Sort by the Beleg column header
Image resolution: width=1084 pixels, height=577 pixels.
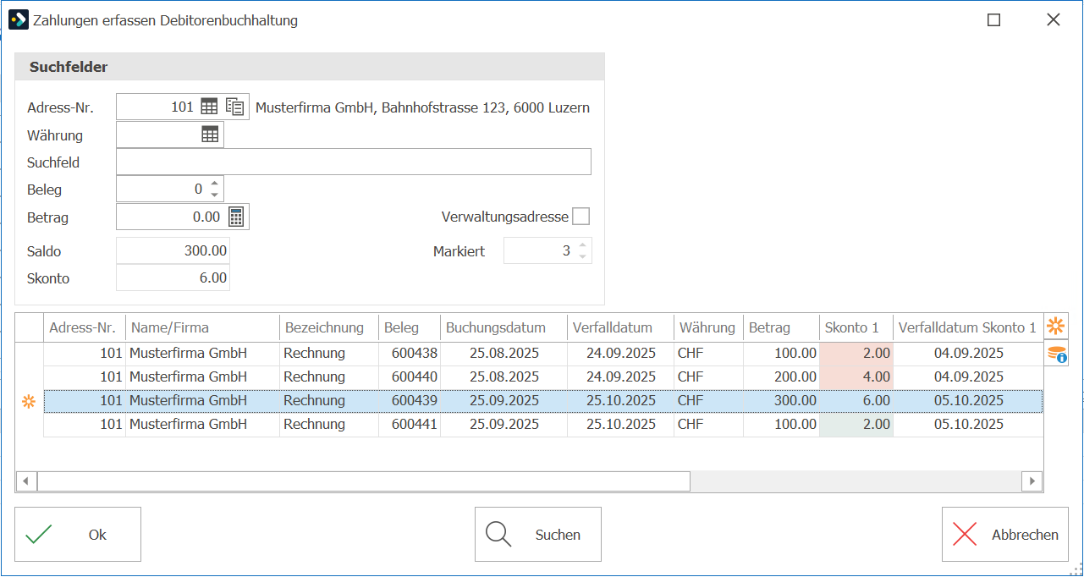[410, 327]
